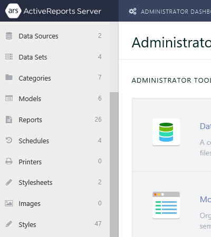Click the Images picture icon

click(9, 203)
